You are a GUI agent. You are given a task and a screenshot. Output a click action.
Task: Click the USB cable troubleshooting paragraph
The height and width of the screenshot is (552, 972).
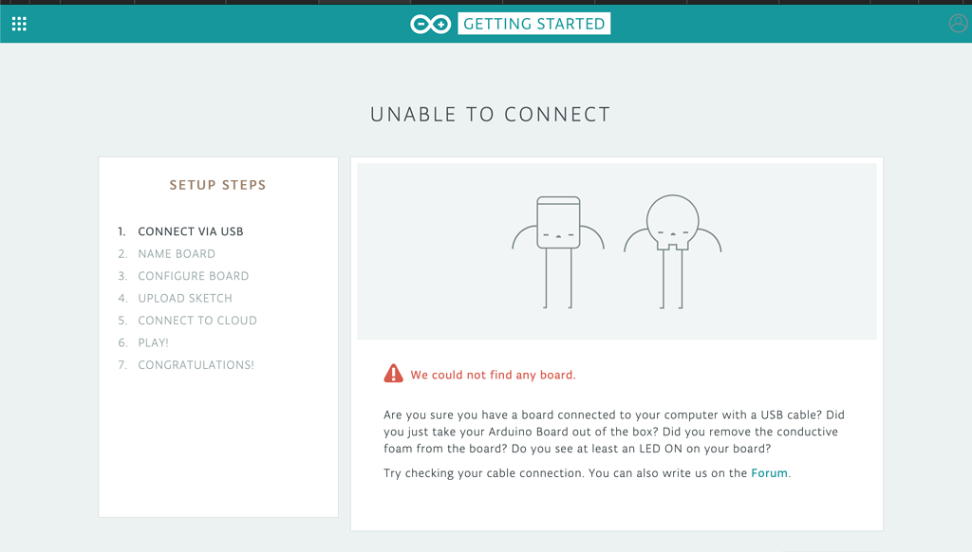613,432
